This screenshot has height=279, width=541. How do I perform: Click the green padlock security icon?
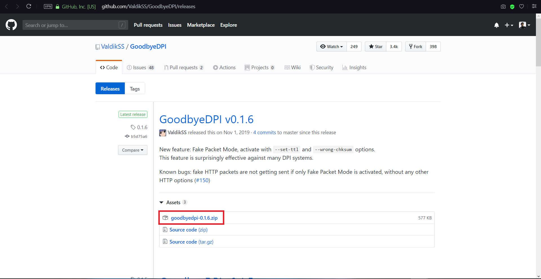point(57,6)
